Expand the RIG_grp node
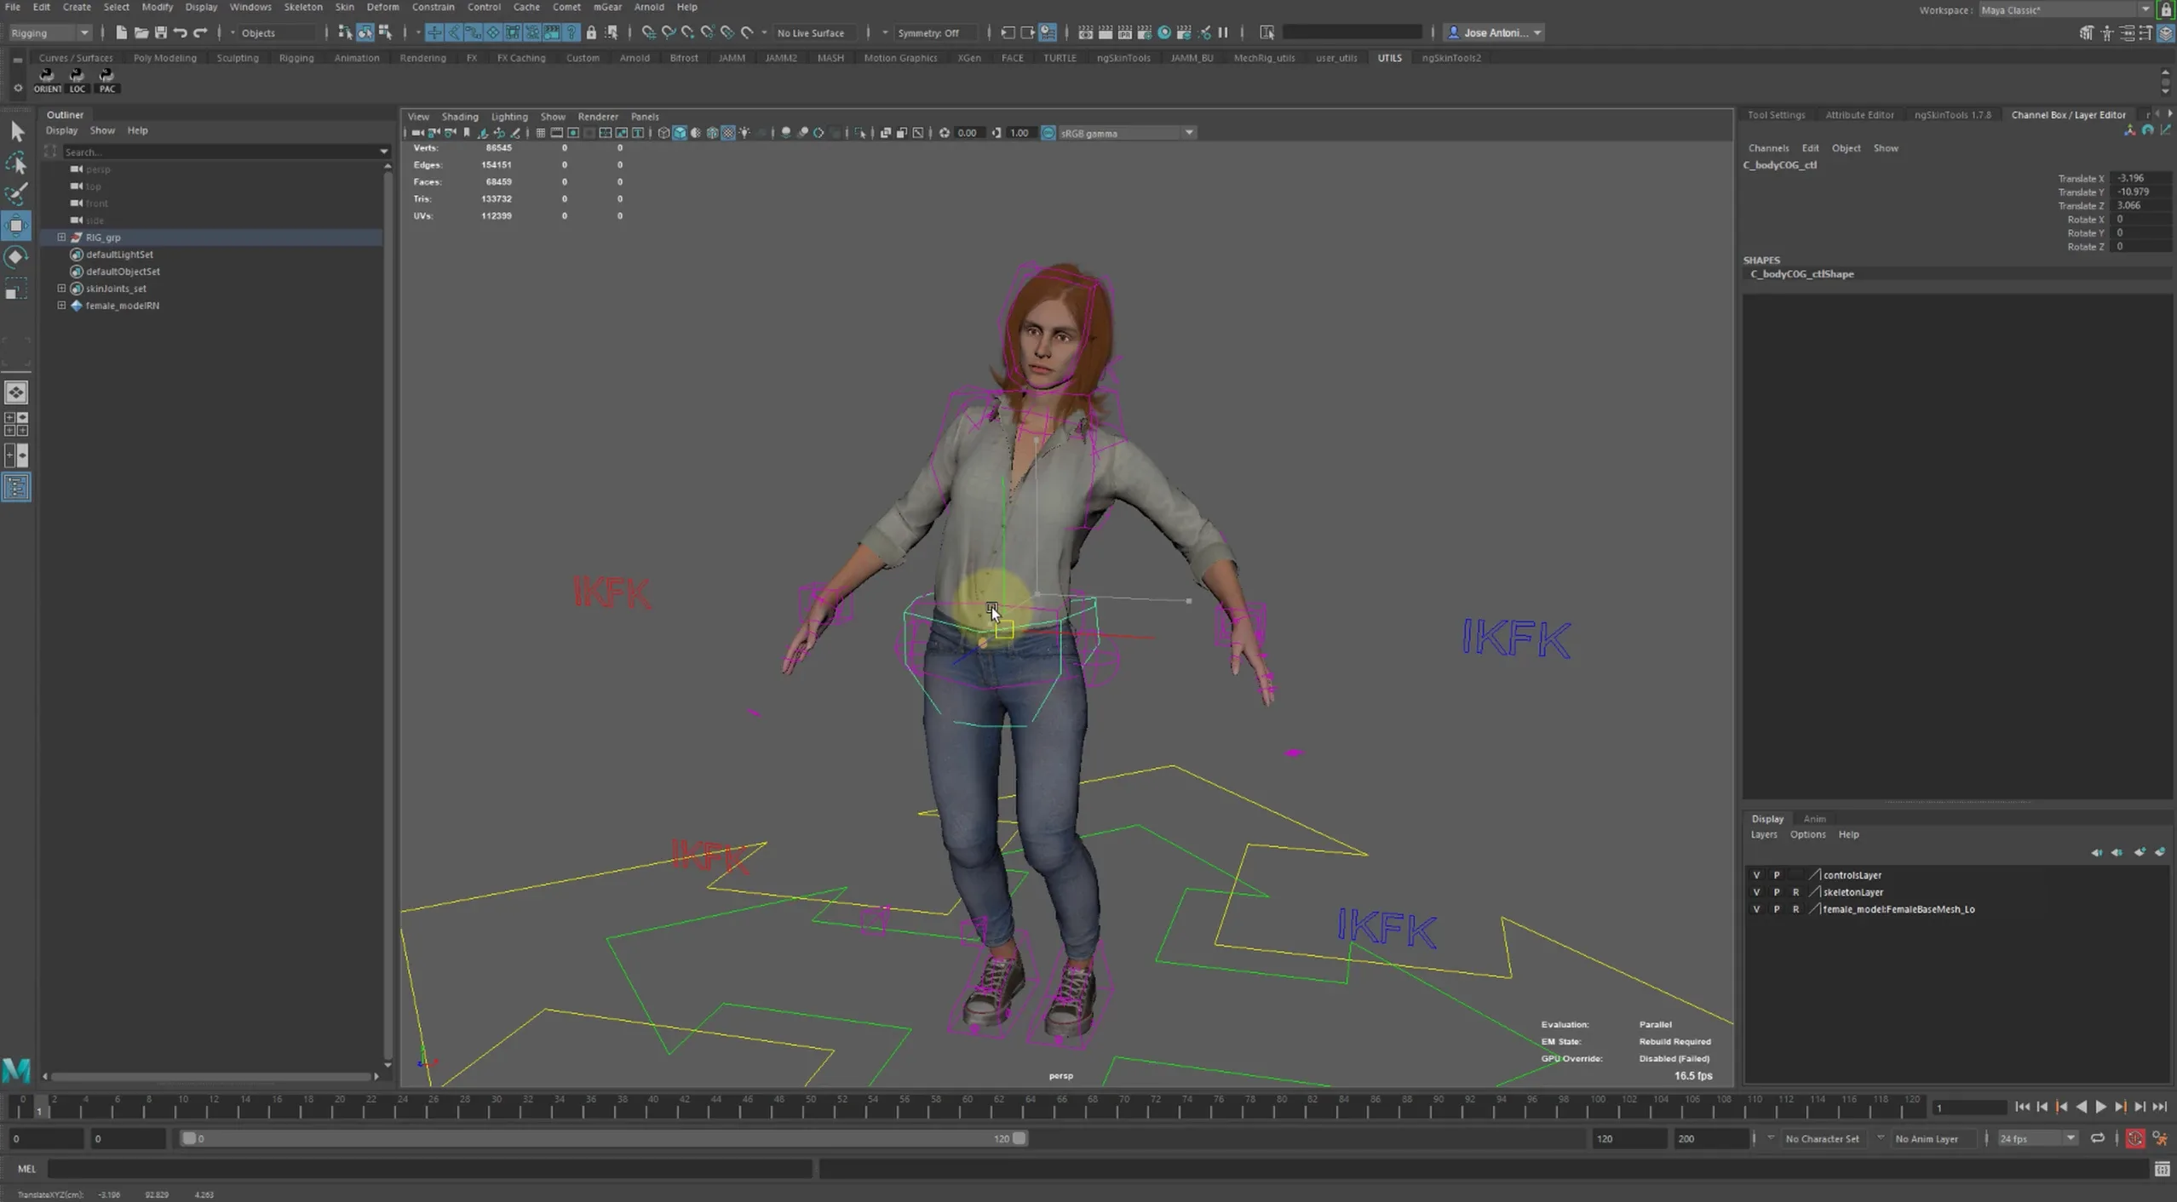Image resolution: width=2177 pixels, height=1202 pixels. pyautogui.click(x=61, y=238)
